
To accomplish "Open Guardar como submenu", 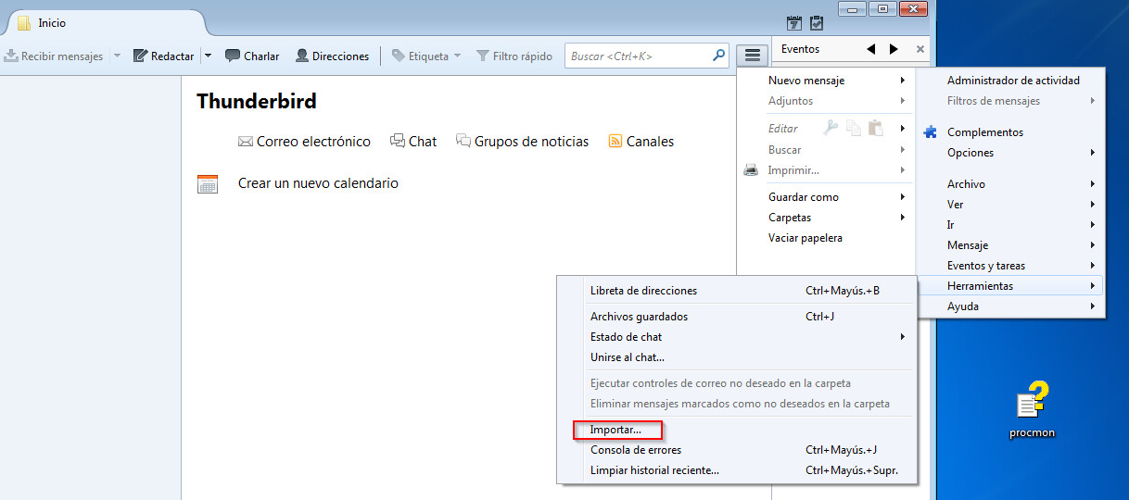I will [825, 197].
